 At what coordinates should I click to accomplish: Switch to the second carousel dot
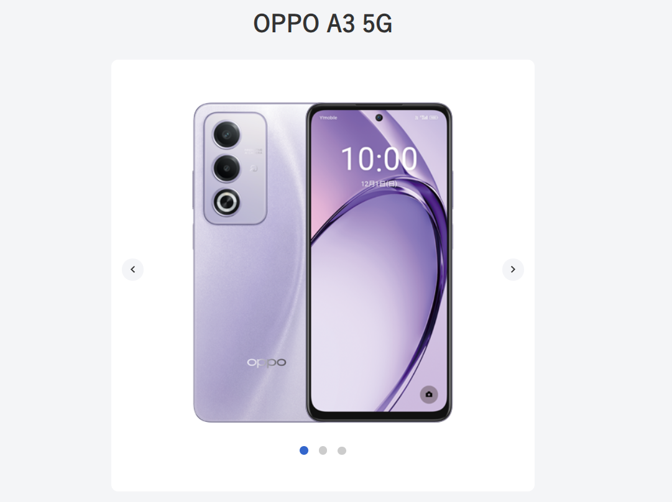click(x=323, y=450)
